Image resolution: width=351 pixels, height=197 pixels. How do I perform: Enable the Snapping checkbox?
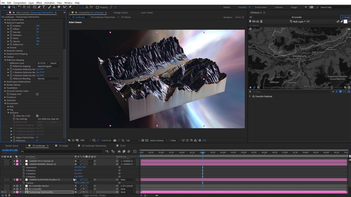point(97,7)
